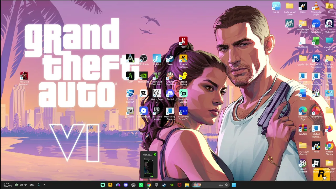Show hidden system tray icons
Viewport: 336px width, 189px height.
coord(44,185)
